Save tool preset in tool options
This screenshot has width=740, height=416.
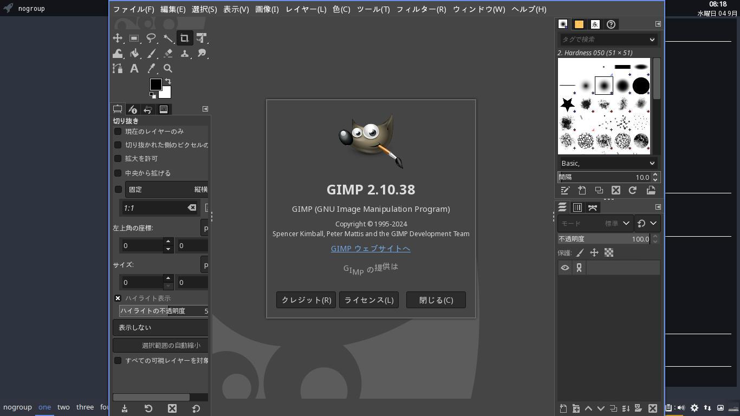click(125, 408)
